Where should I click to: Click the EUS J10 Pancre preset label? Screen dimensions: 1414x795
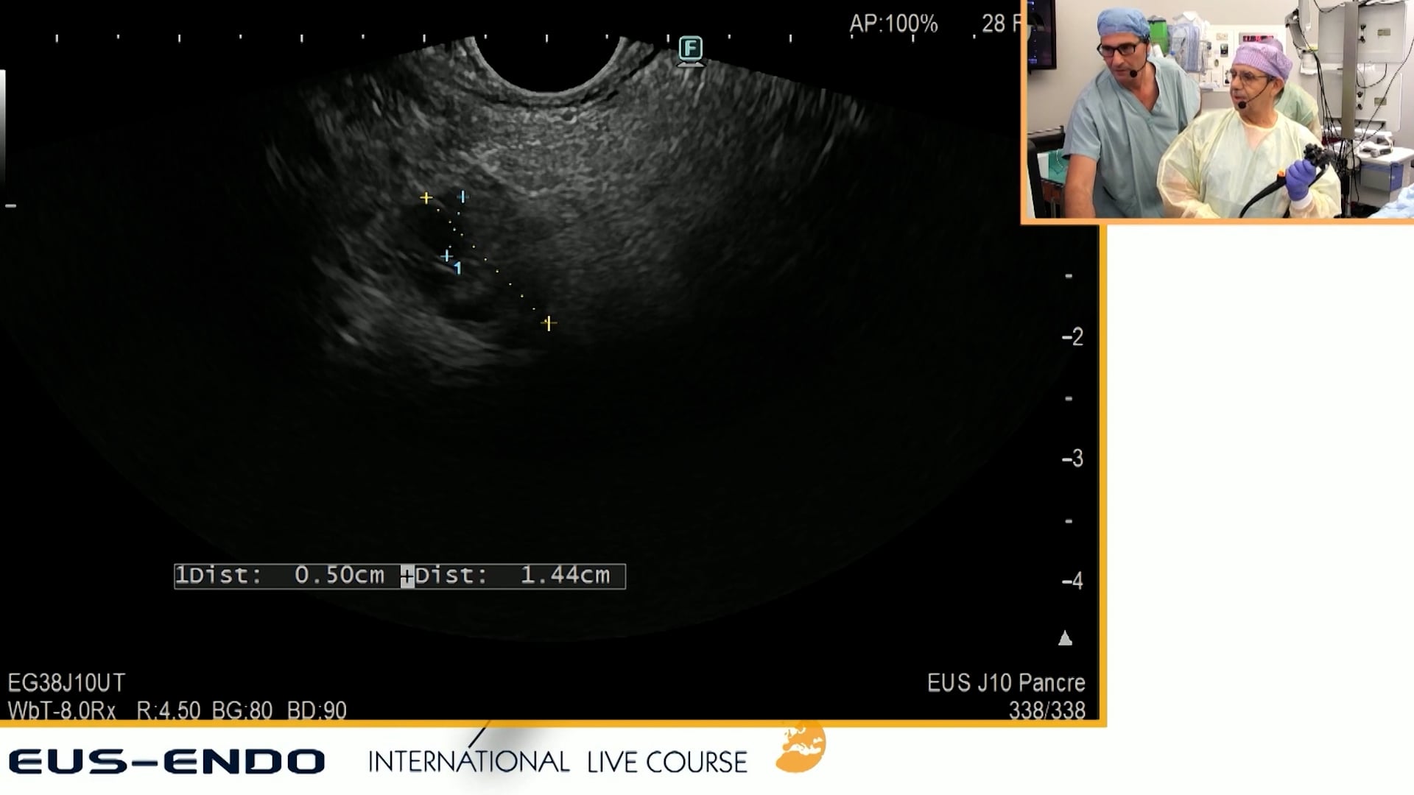1006,683
